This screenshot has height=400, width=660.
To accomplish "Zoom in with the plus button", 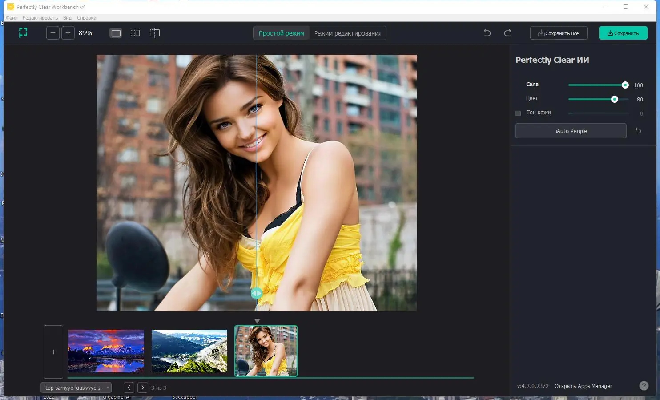I will coord(68,33).
